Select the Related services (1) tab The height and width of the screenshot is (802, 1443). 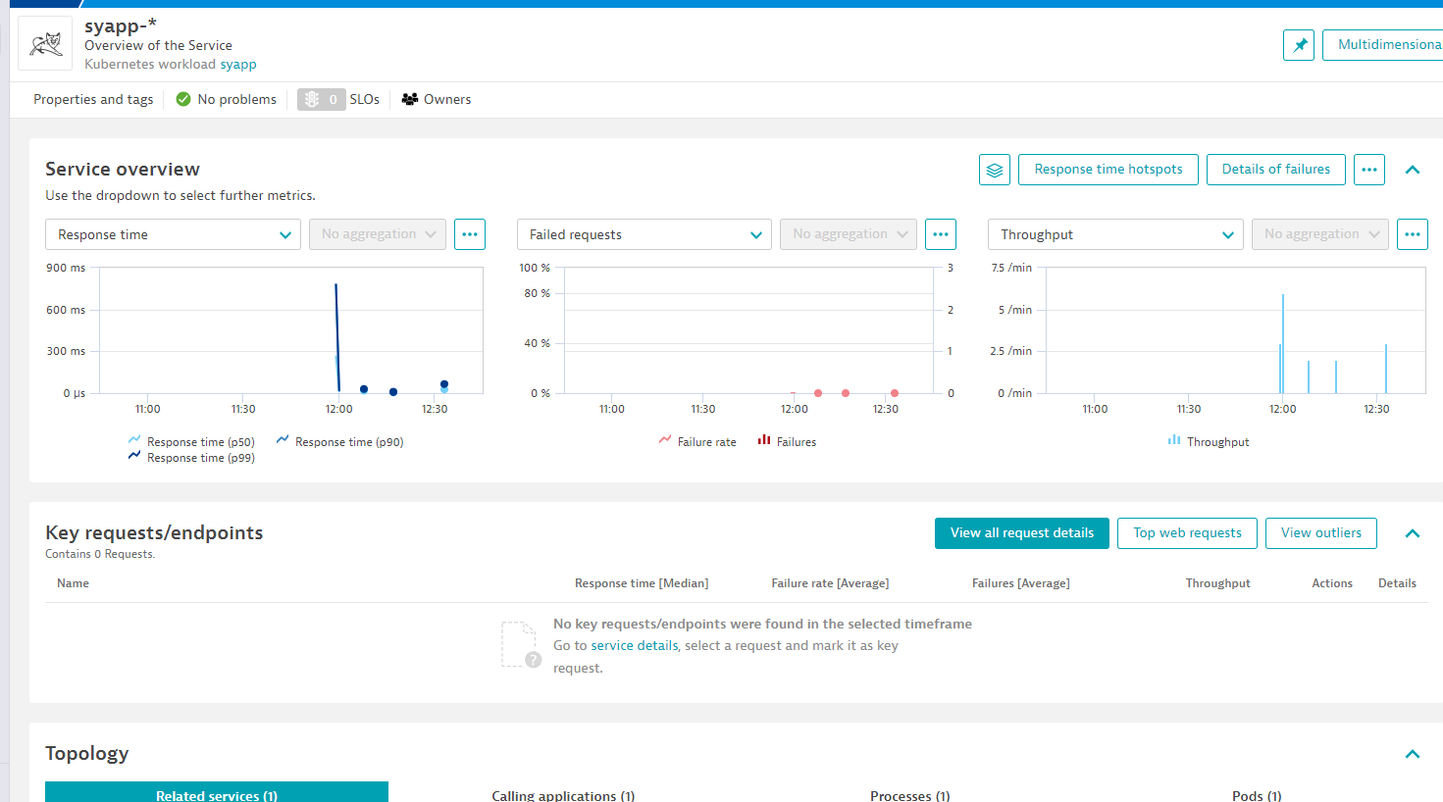[x=217, y=792]
